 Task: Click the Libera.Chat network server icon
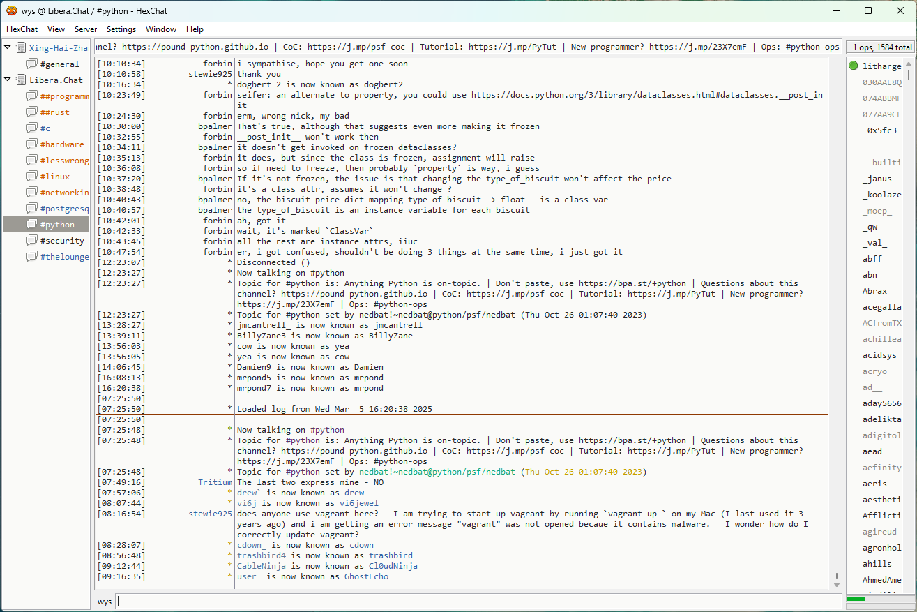click(21, 80)
